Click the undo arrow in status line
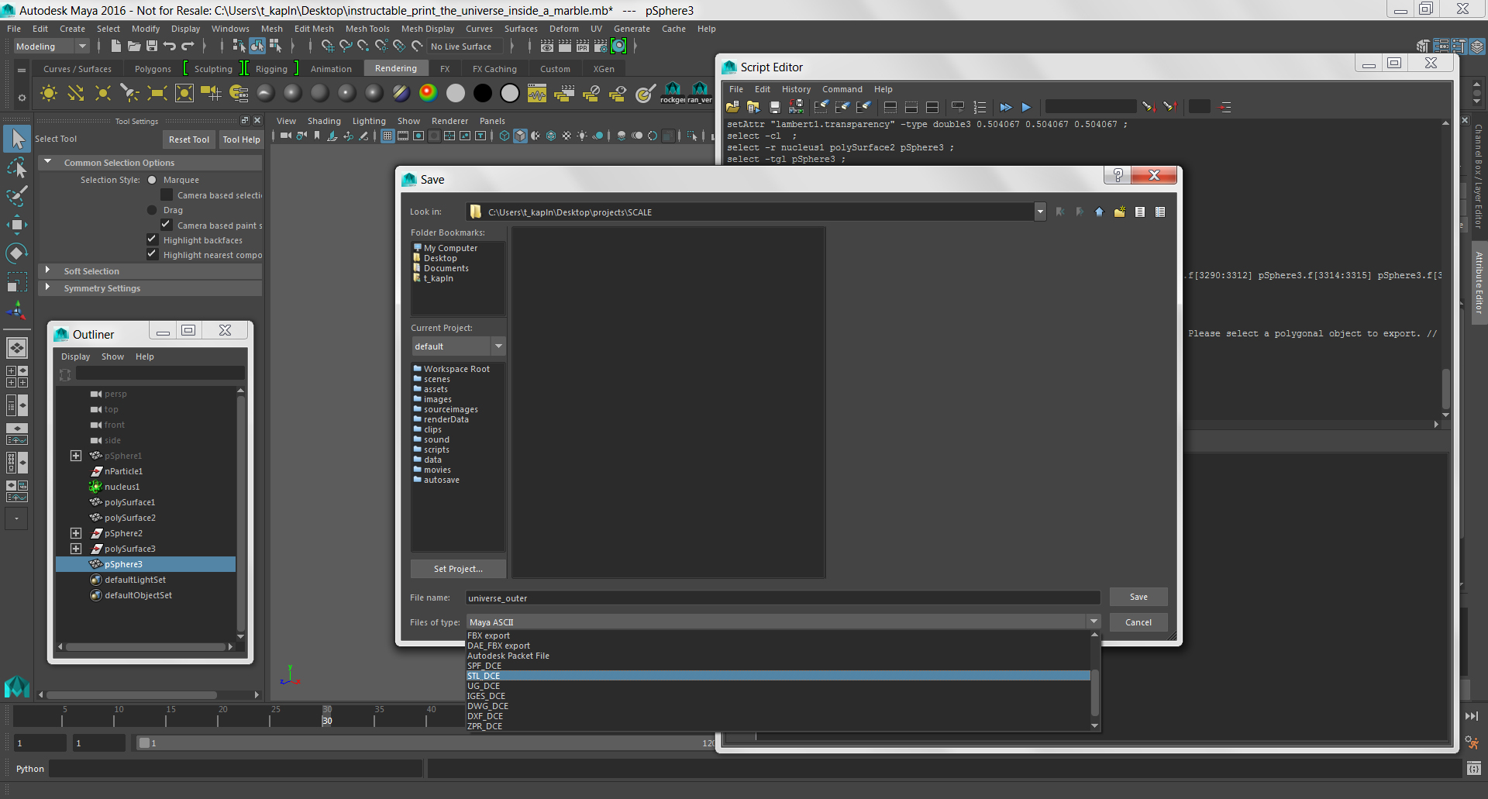Image resolution: width=1488 pixels, height=799 pixels. [169, 46]
